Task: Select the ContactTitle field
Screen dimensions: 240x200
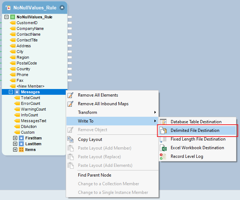Action: [27, 40]
